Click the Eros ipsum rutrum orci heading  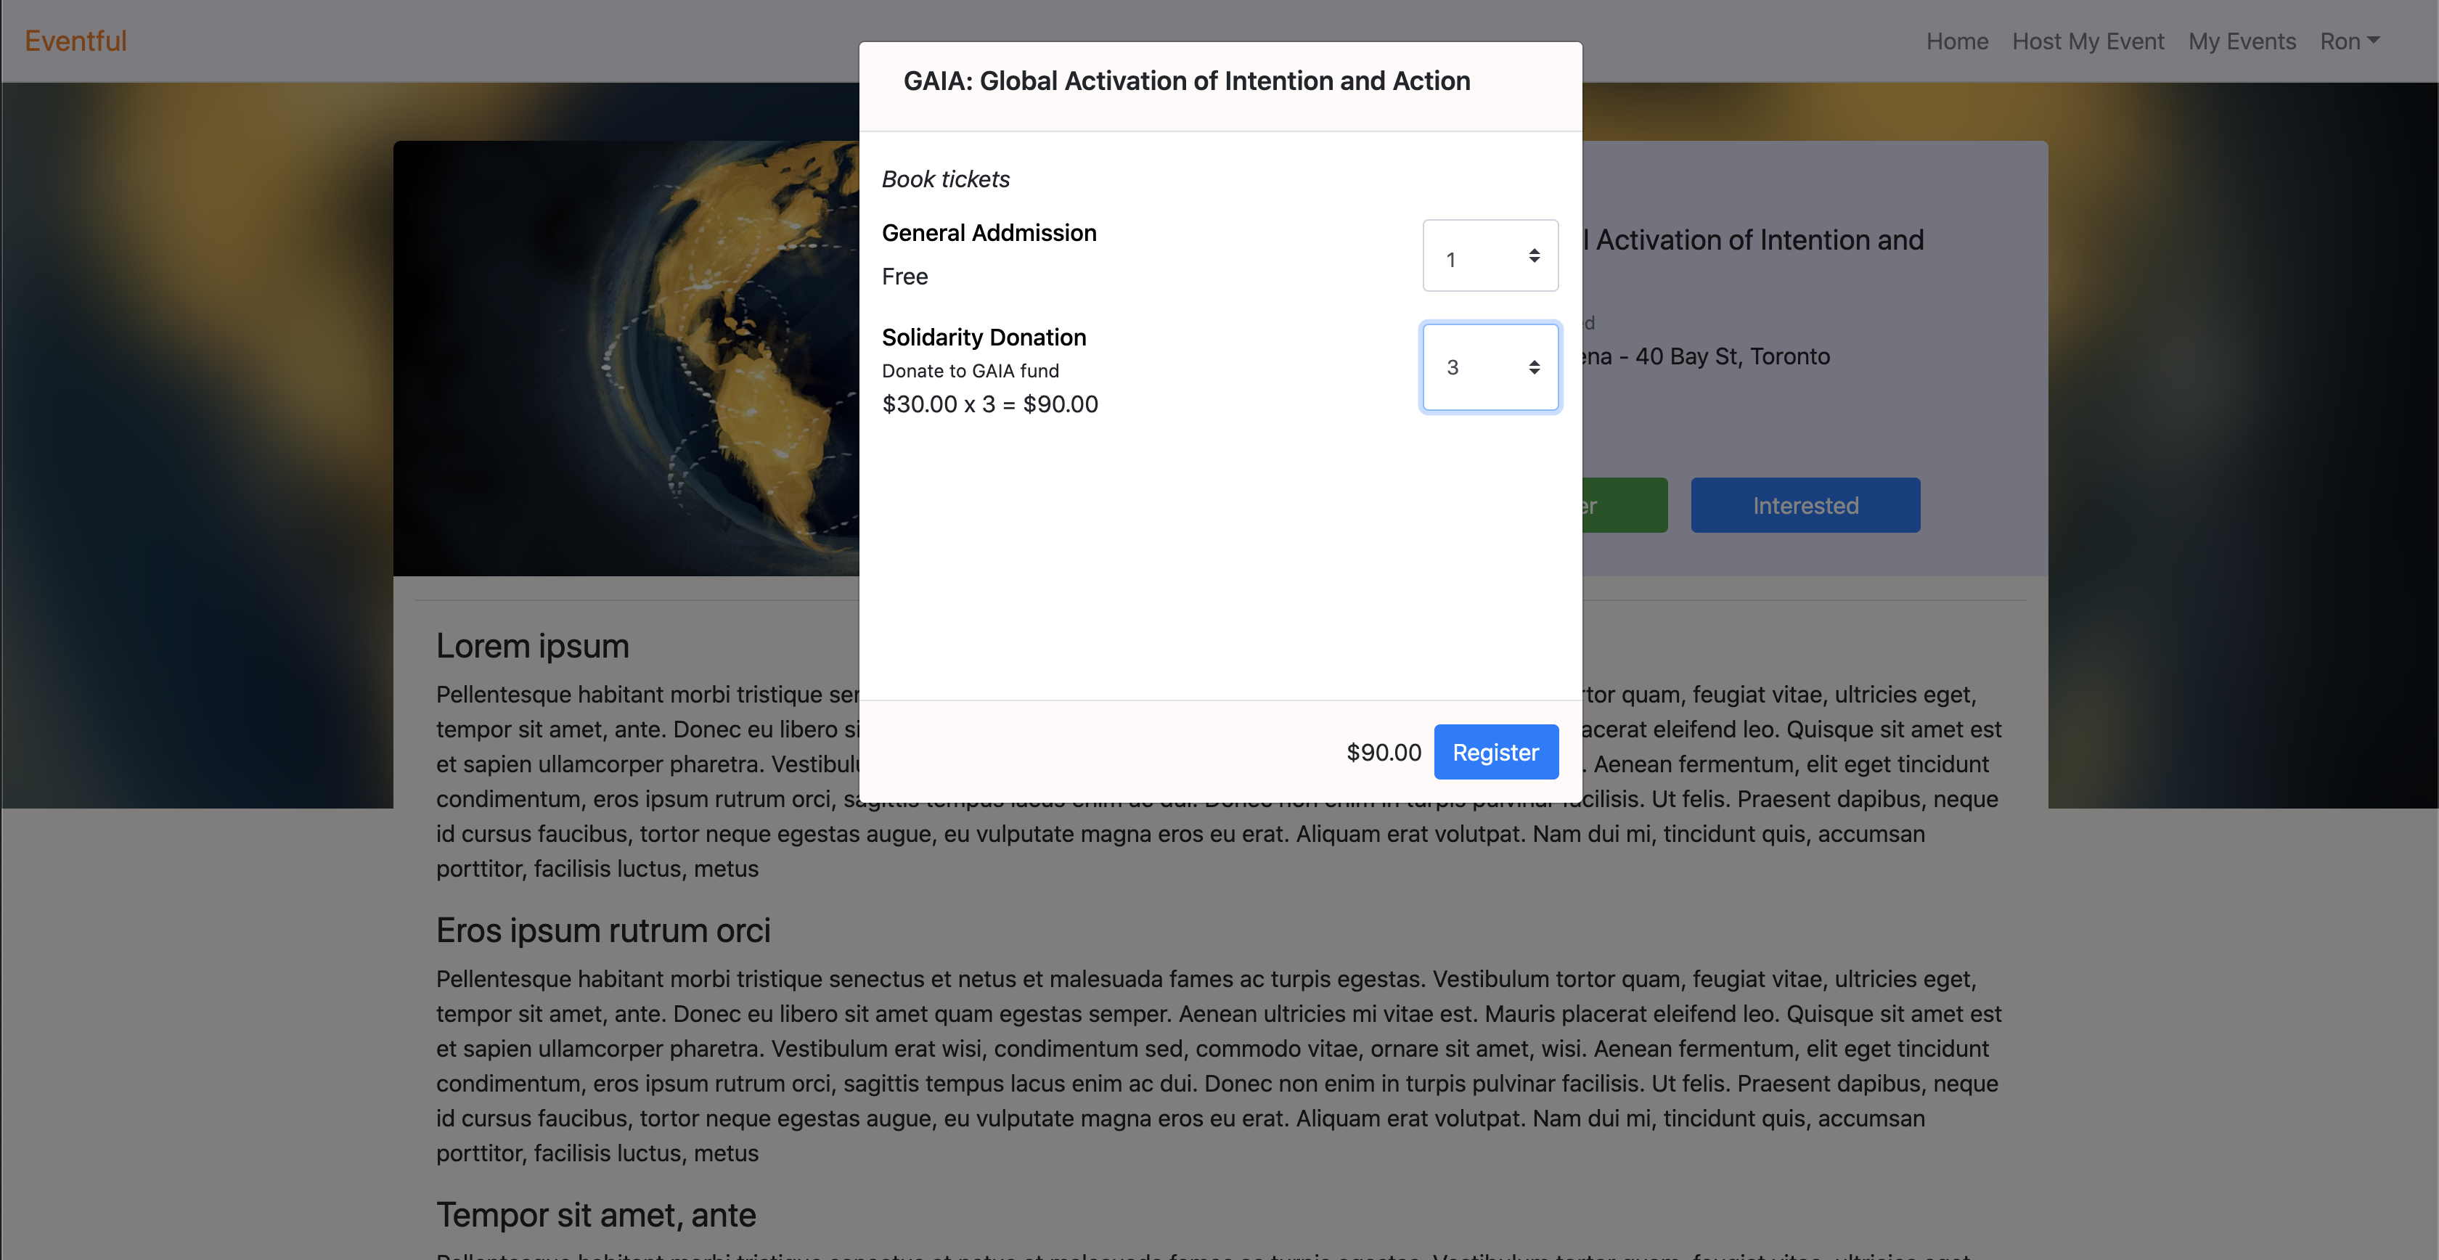coord(602,930)
